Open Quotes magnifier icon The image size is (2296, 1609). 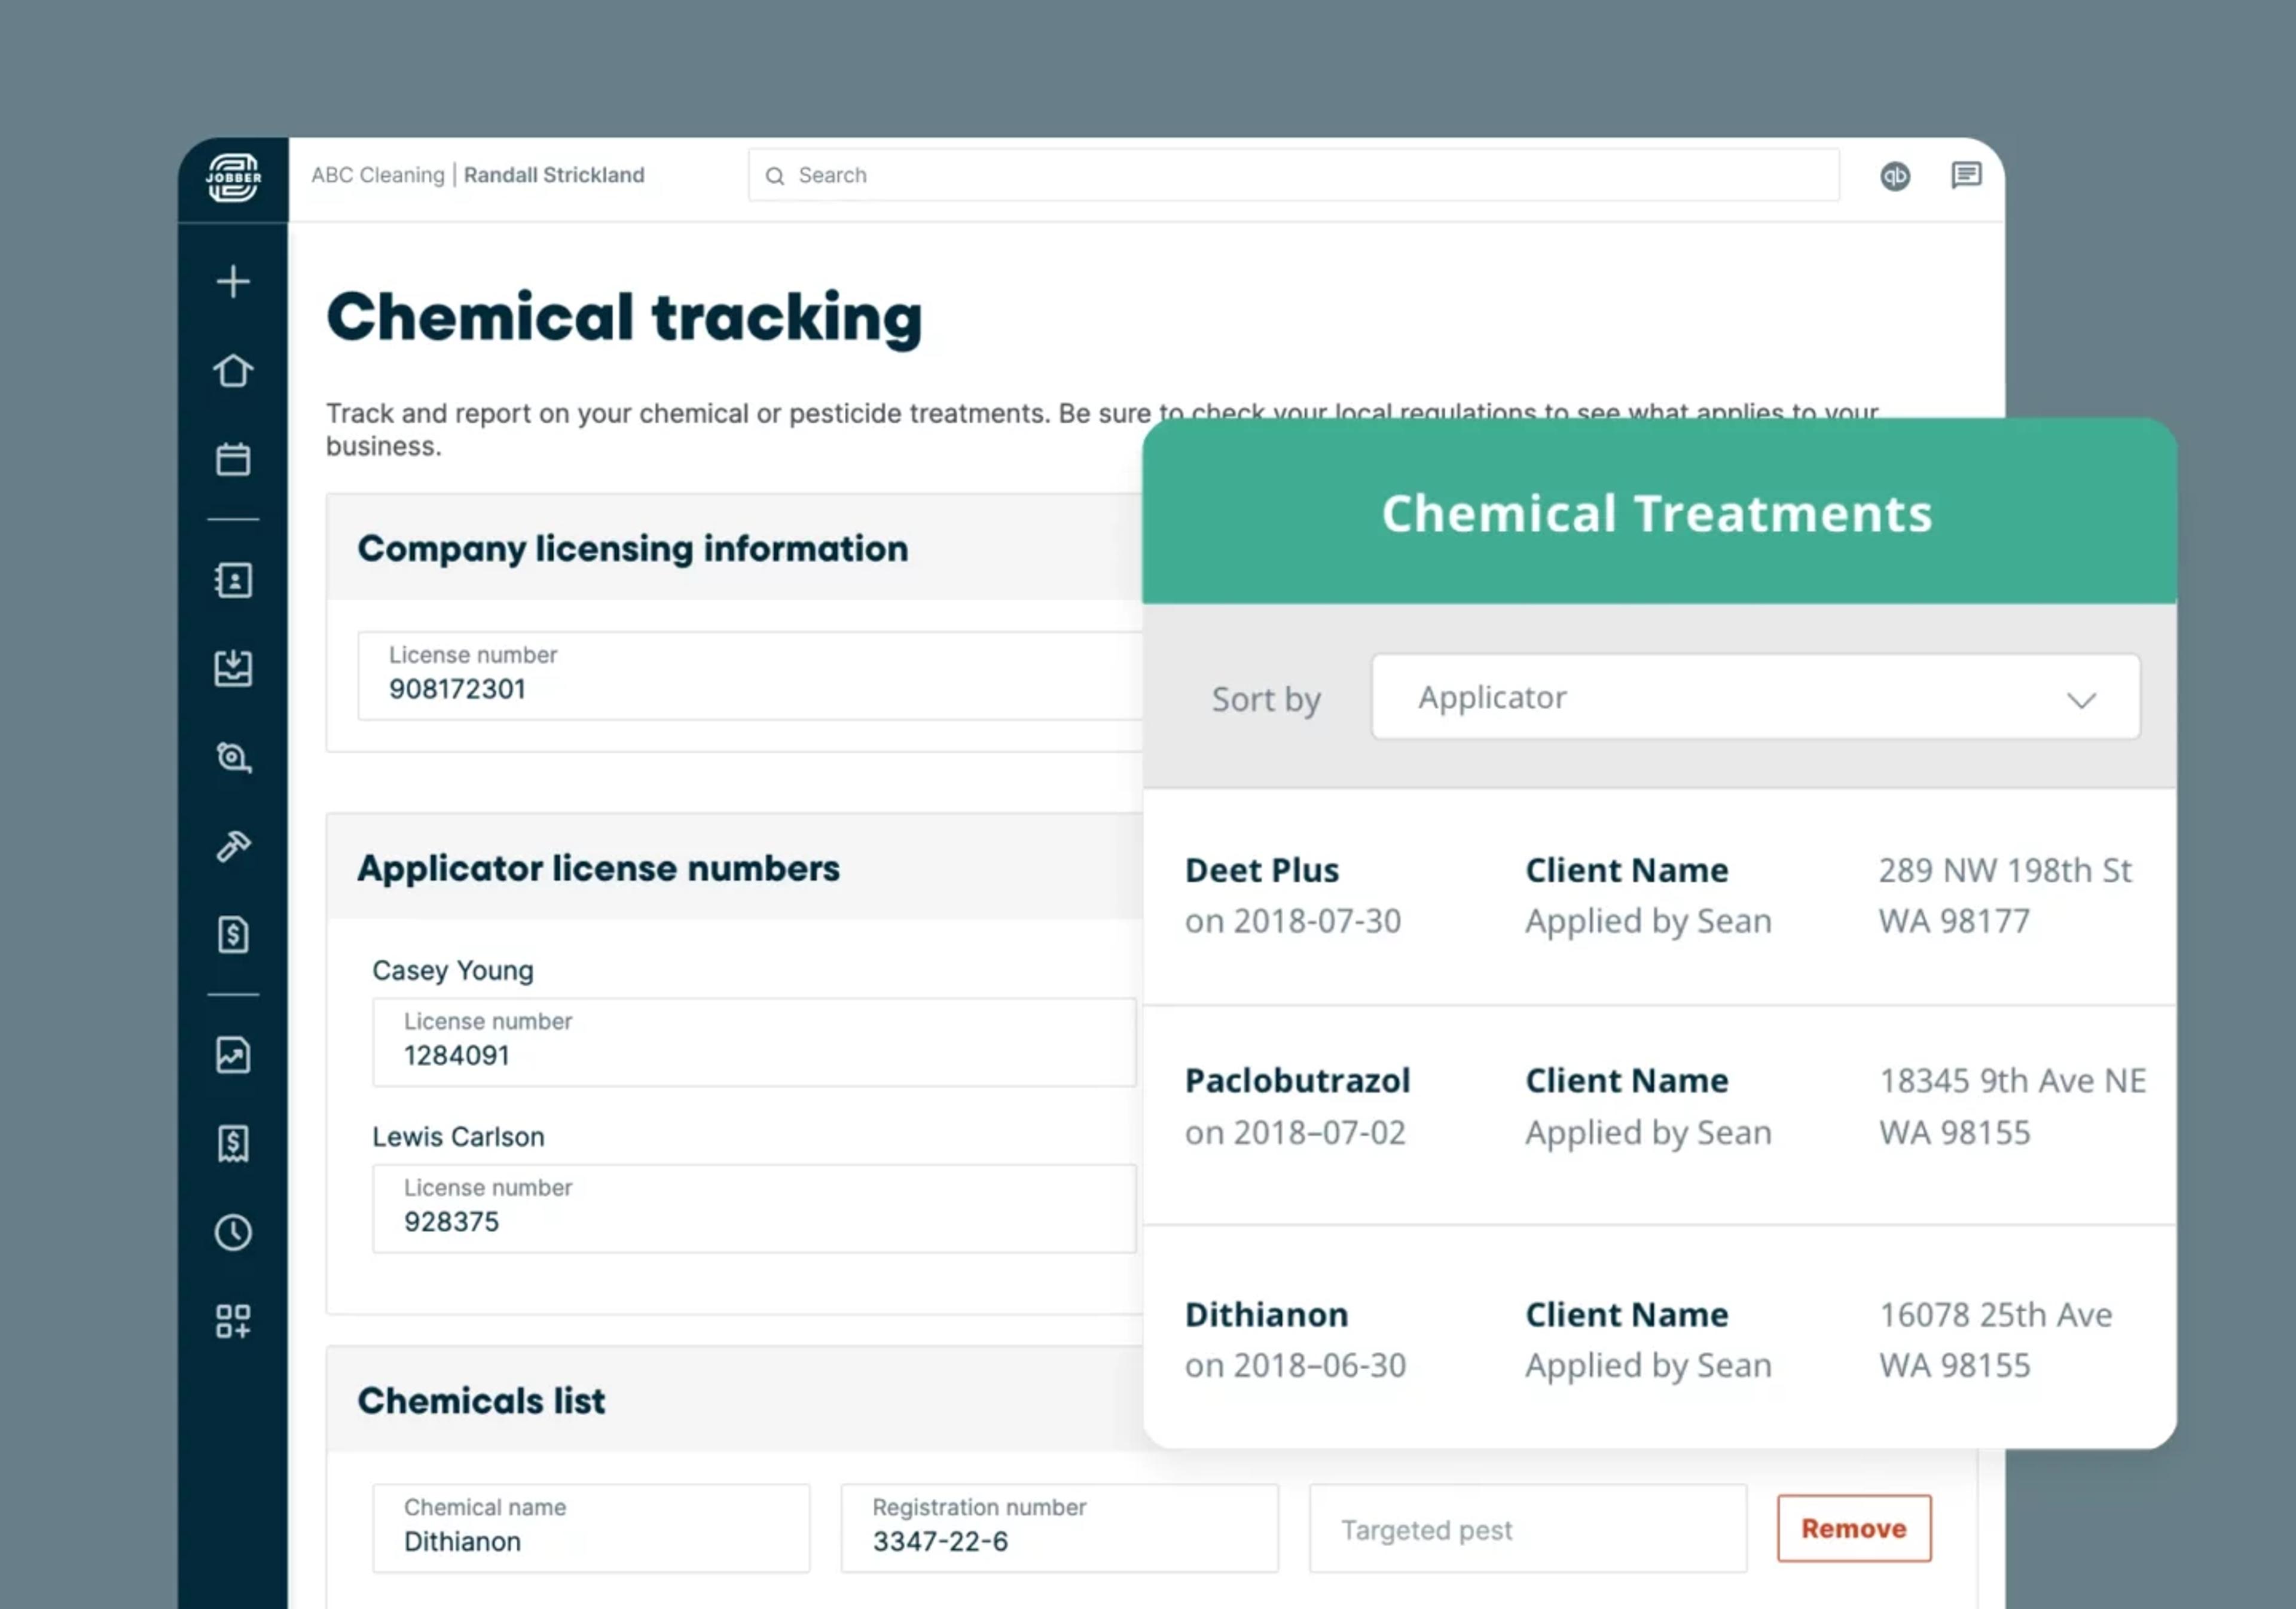click(233, 757)
